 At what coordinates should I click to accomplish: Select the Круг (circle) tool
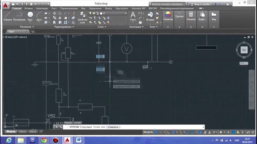coord(30,16)
